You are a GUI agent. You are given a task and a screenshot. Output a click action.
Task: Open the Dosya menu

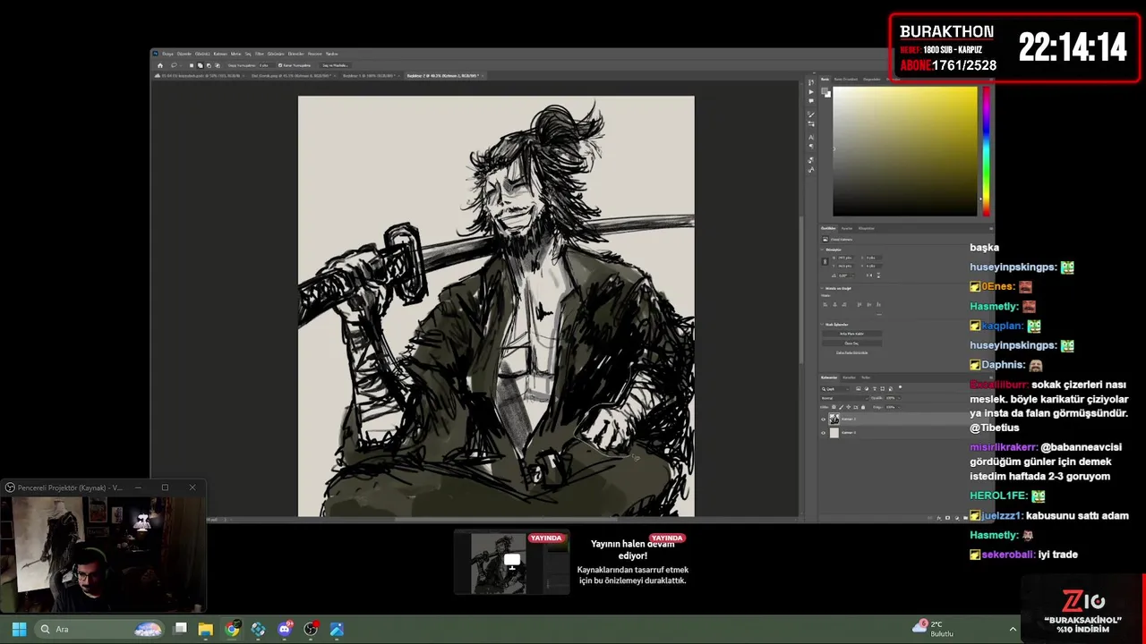167,54
